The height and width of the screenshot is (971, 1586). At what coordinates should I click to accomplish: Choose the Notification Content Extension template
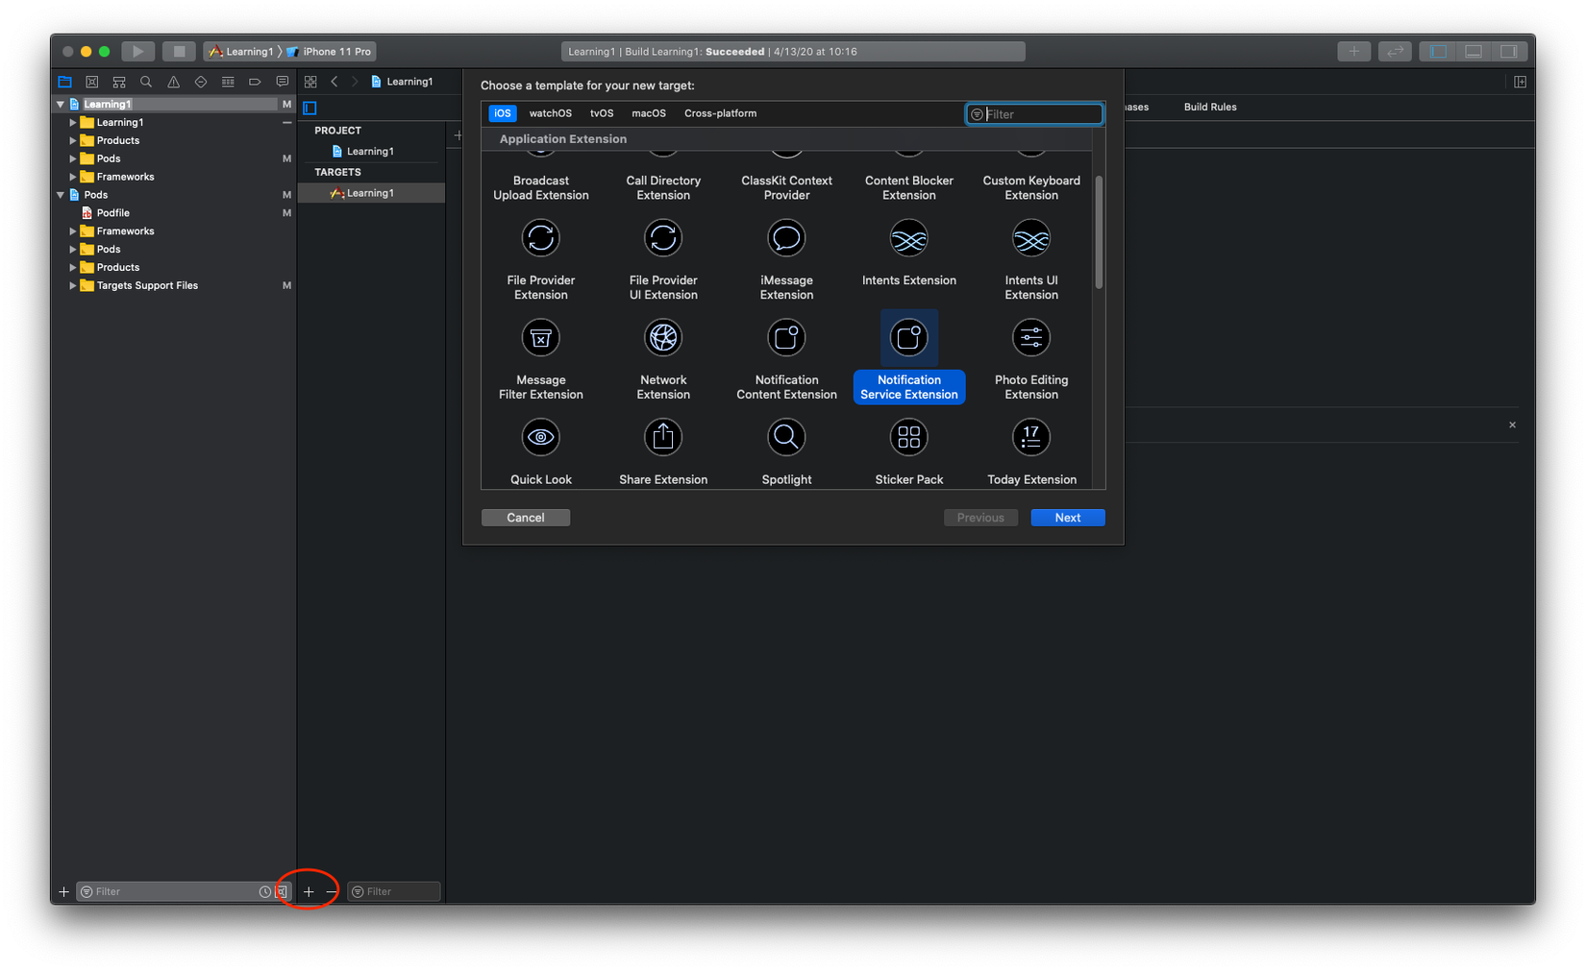click(786, 359)
